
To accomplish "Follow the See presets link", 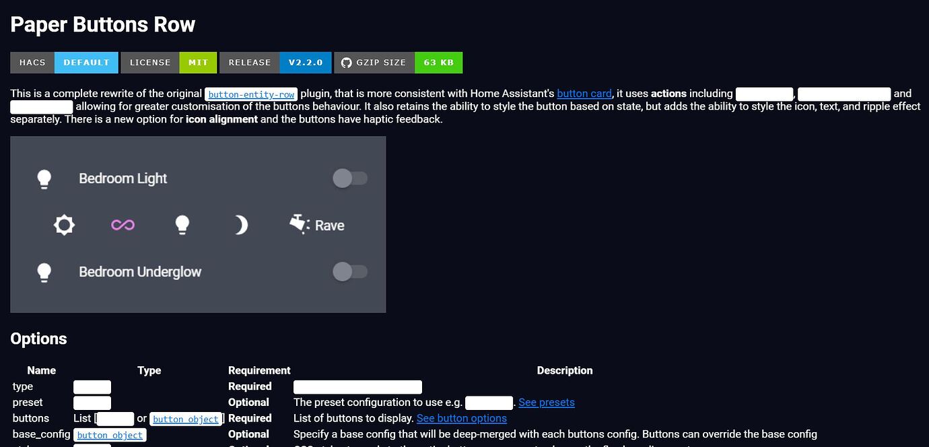I will coord(546,402).
